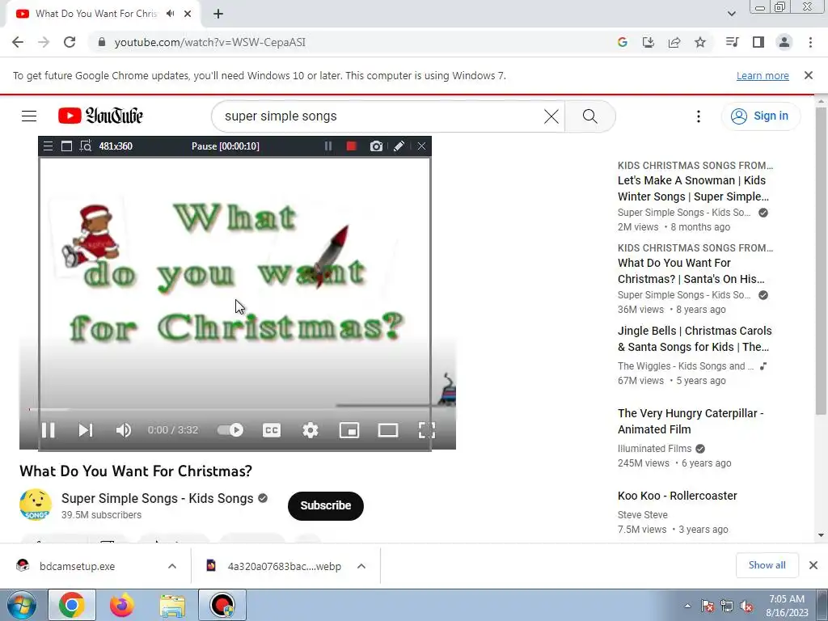Viewport: 828px width, 621px height.
Task: Click the install/download page icon in address bar
Action: click(648, 42)
